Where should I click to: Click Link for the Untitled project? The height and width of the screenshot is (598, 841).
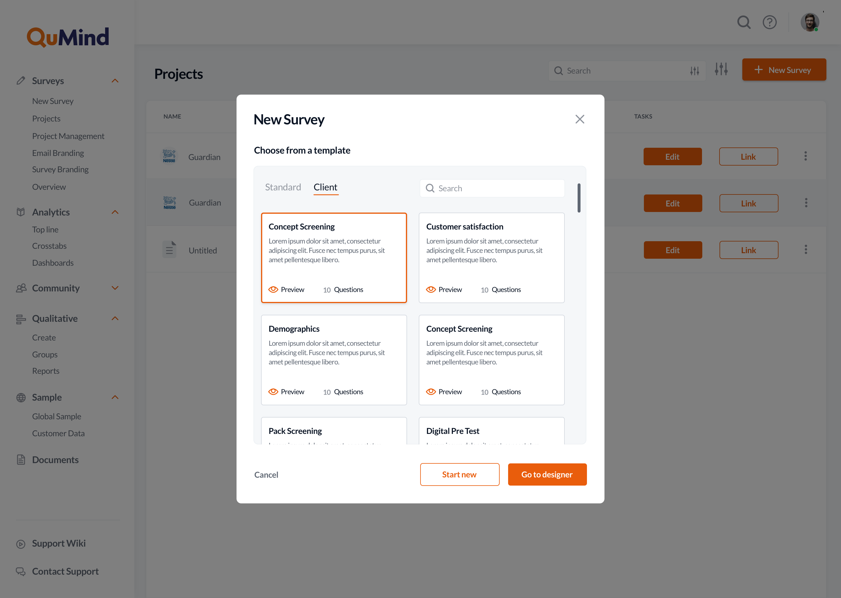[x=749, y=250]
